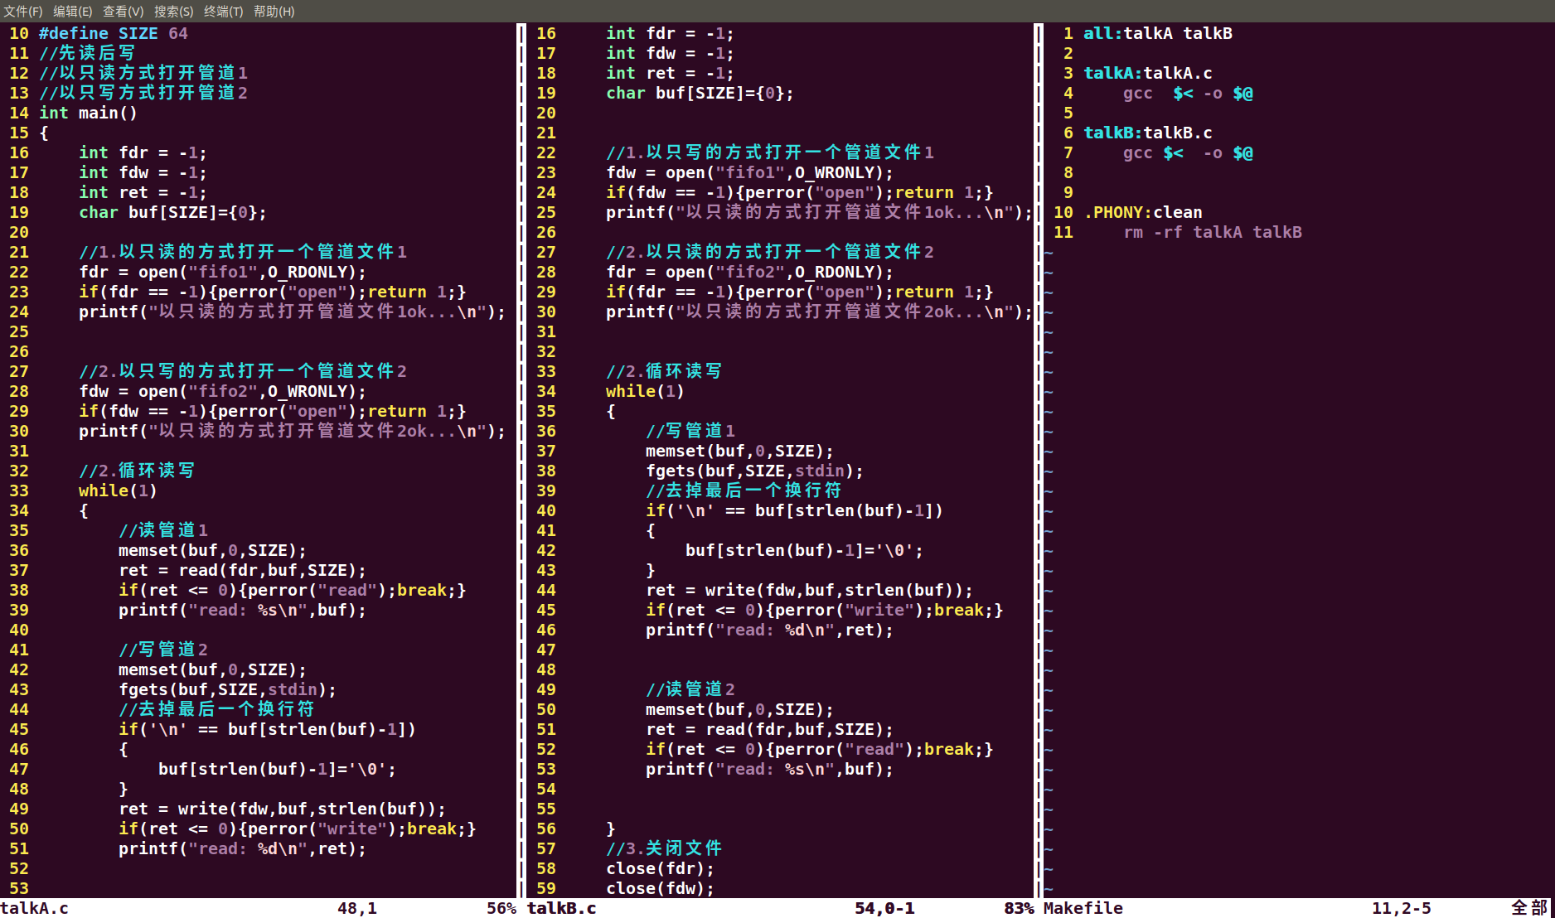Click the '//2.循环读写' comment in talkA.c
This screenshot has height=918, width=1555.
137,471
